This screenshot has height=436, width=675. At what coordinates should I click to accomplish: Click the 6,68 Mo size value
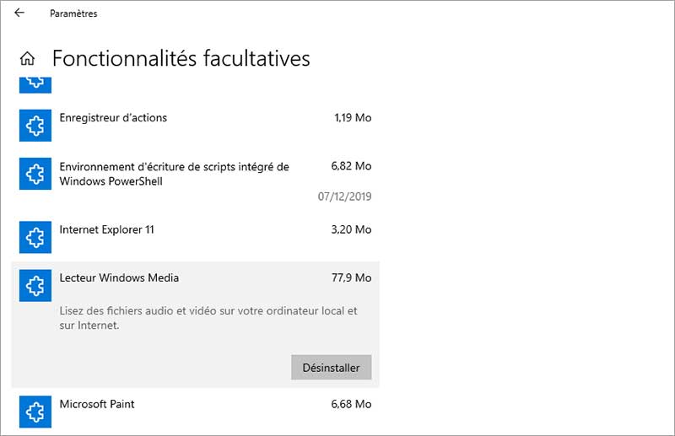tap(351, 404)
